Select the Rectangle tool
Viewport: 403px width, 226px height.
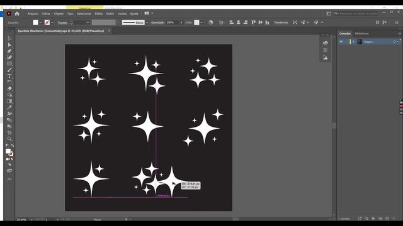(x=9, y=63)
